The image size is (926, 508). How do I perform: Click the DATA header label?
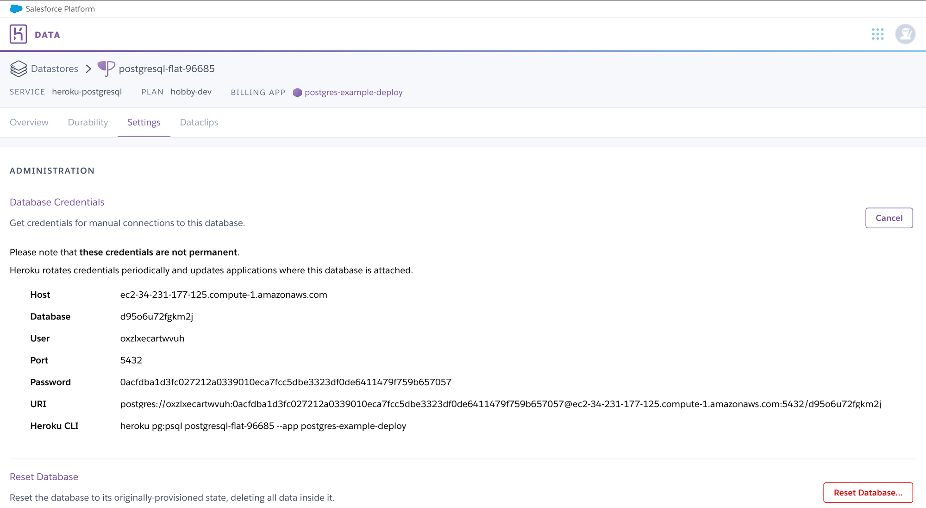click(47, 35)
